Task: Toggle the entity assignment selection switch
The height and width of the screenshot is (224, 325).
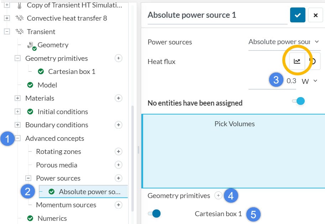Action: click(298, 101)
